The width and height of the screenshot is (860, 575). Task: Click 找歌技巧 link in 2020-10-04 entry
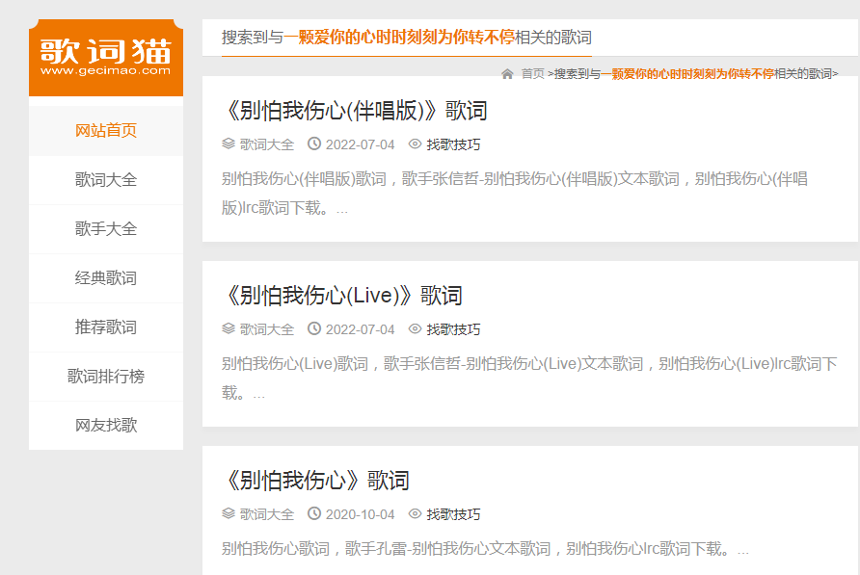tap(453, 514)
